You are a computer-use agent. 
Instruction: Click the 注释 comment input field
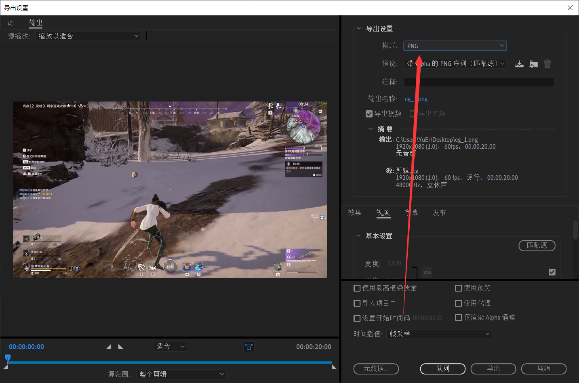pos(479,82)
